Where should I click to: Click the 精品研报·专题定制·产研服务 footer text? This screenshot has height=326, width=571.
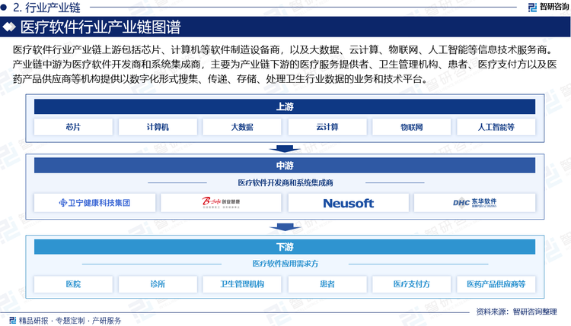[x=70, y=321]
